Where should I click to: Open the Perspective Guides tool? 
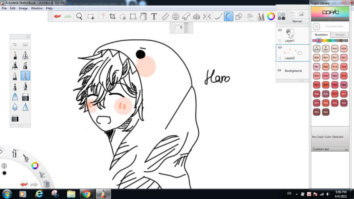click(x=196, y=16)
